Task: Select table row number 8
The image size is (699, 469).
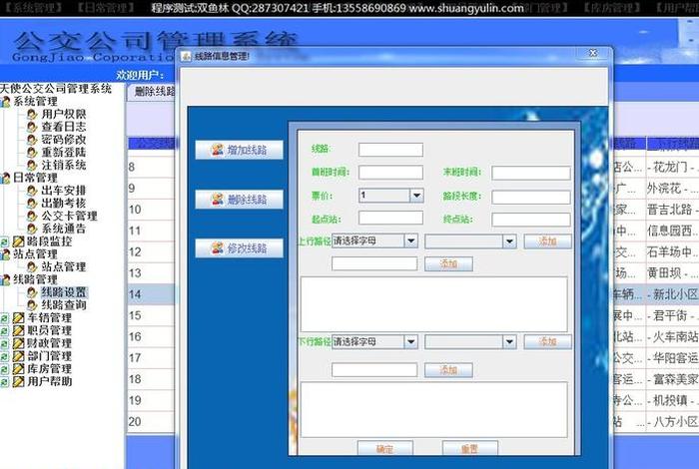Action: tap(151, 167)
